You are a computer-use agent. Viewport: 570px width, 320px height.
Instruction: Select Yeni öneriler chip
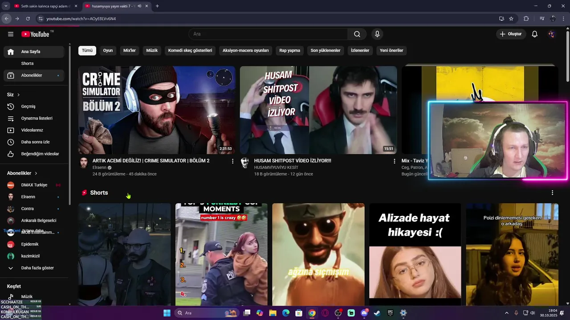tap(391, 51)
